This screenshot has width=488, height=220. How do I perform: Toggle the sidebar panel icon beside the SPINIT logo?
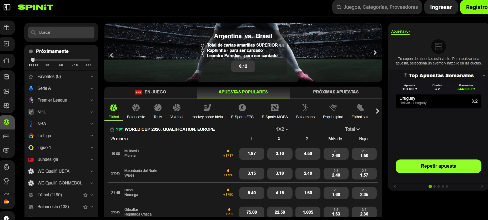click(7, 7)
